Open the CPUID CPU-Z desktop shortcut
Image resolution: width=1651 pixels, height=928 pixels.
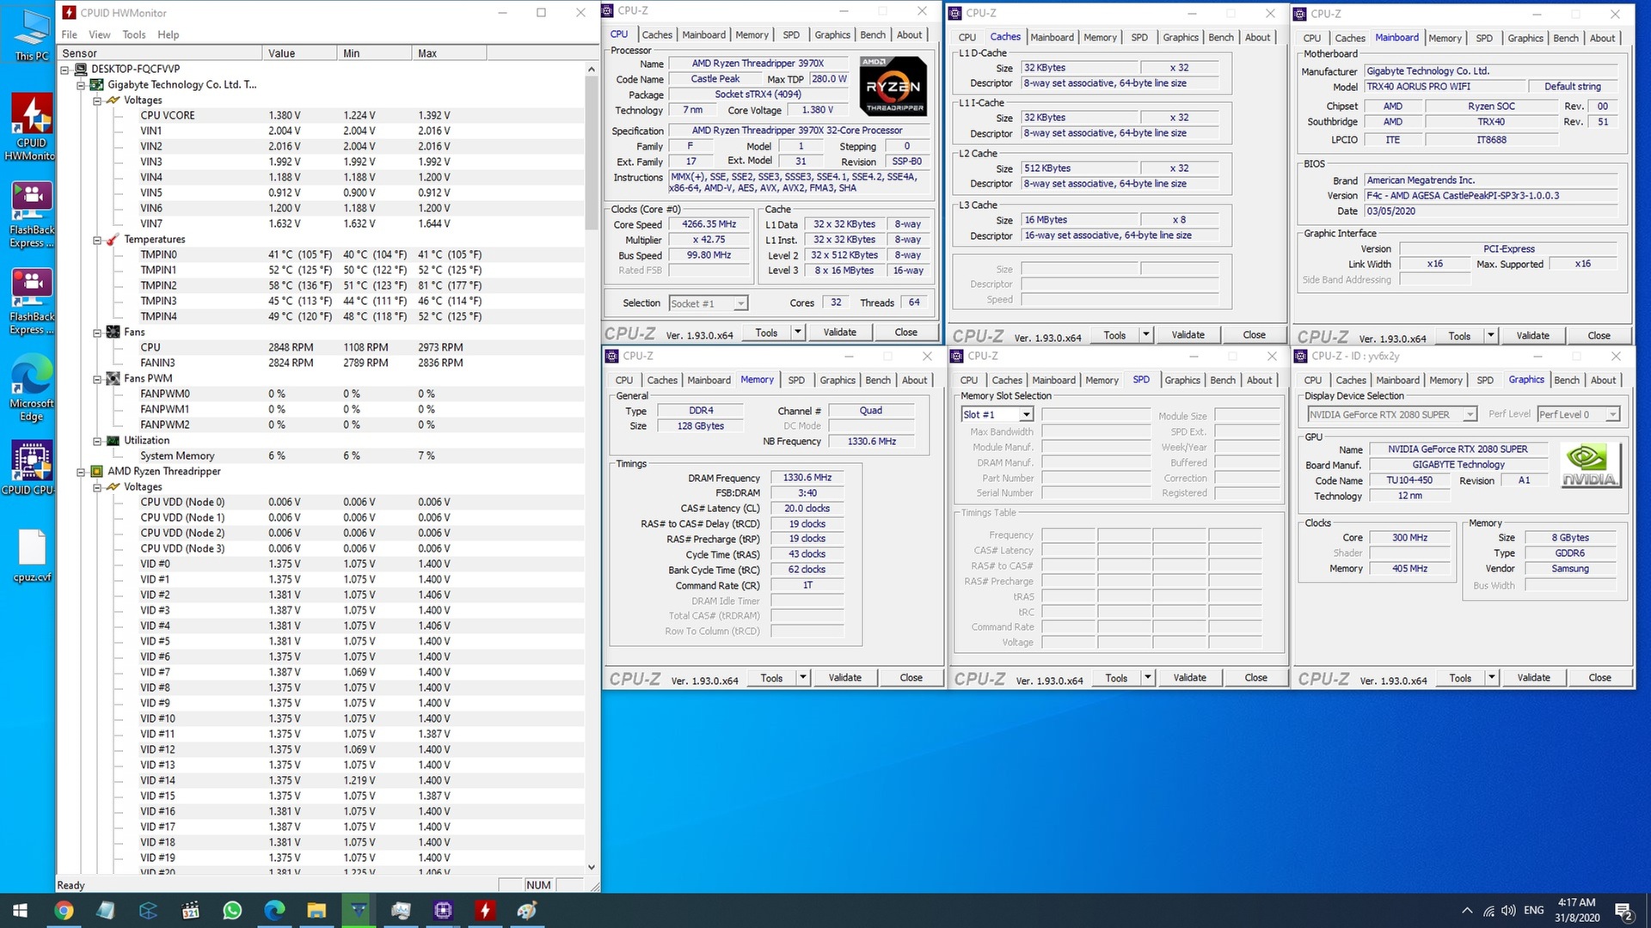(x=31, y=468)
